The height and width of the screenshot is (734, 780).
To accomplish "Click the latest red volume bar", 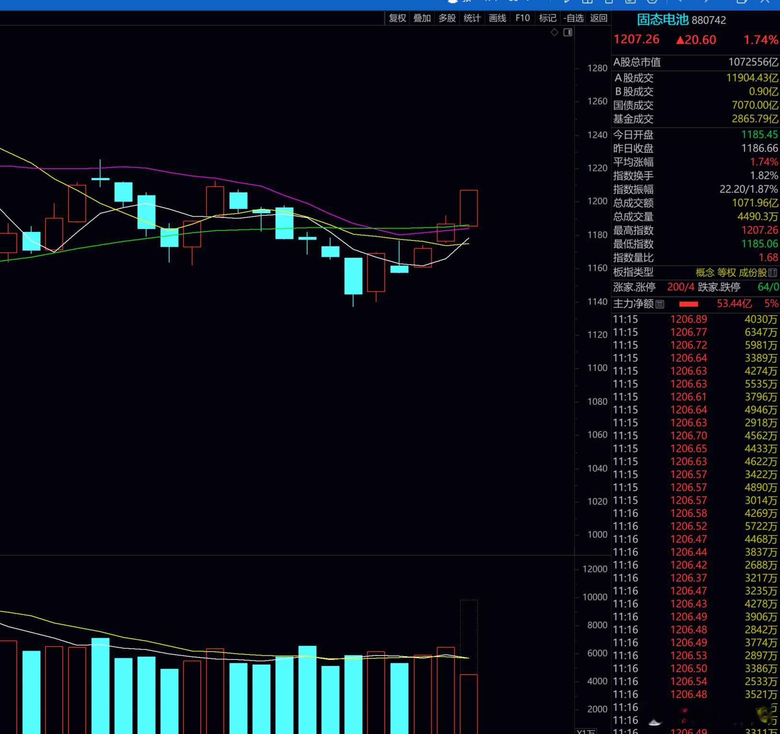I will pyautogui.click(x=469, y=704).
